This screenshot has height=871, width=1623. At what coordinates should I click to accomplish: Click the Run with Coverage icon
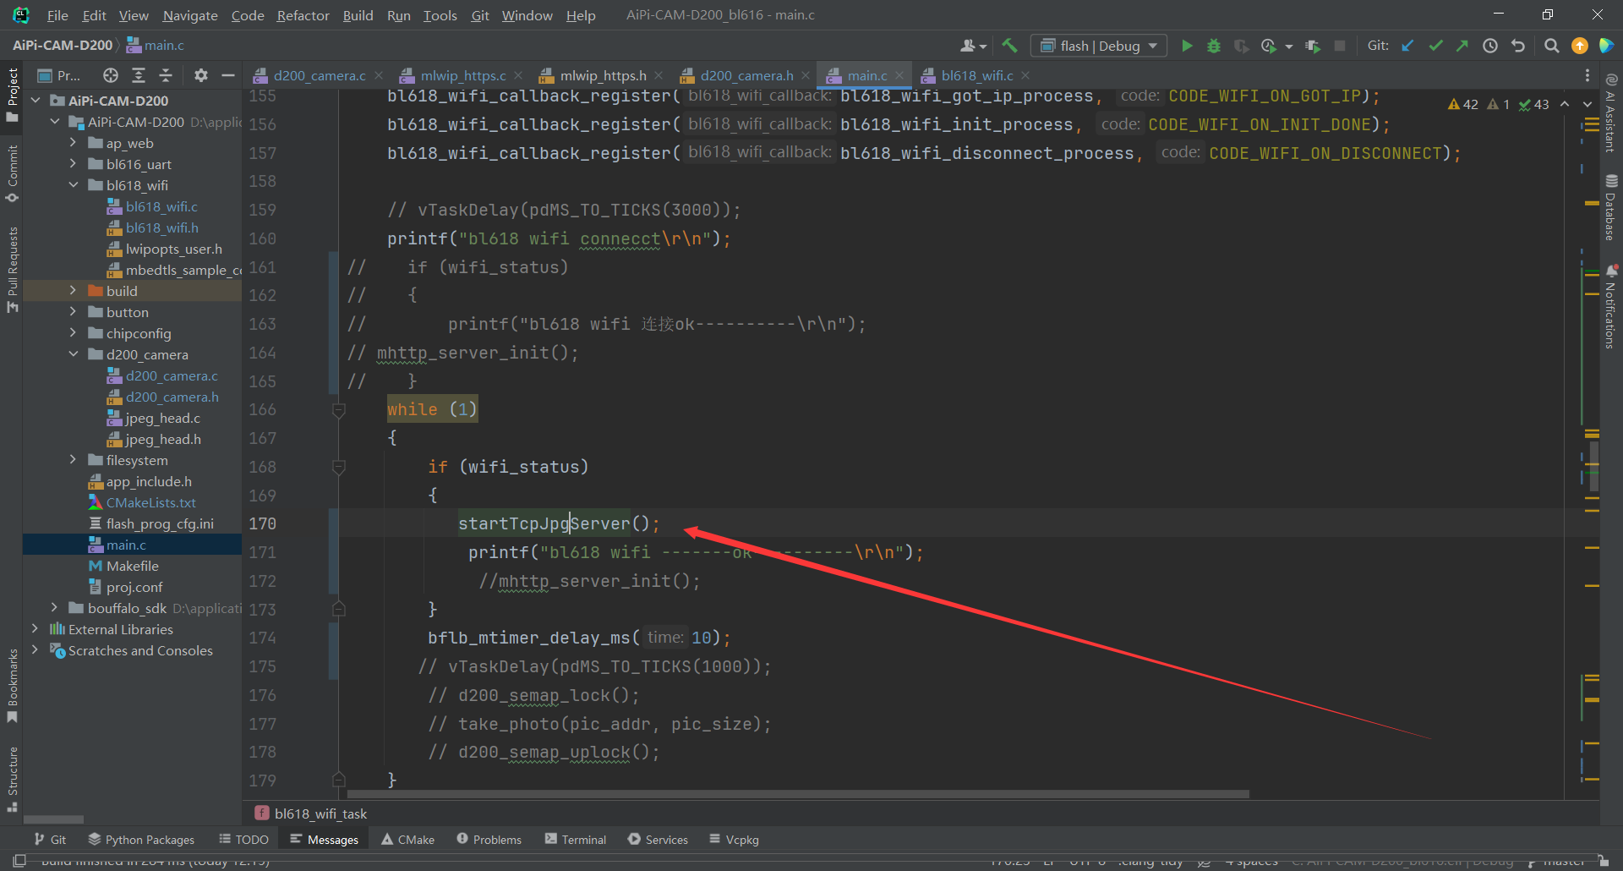coord(1241,46)
